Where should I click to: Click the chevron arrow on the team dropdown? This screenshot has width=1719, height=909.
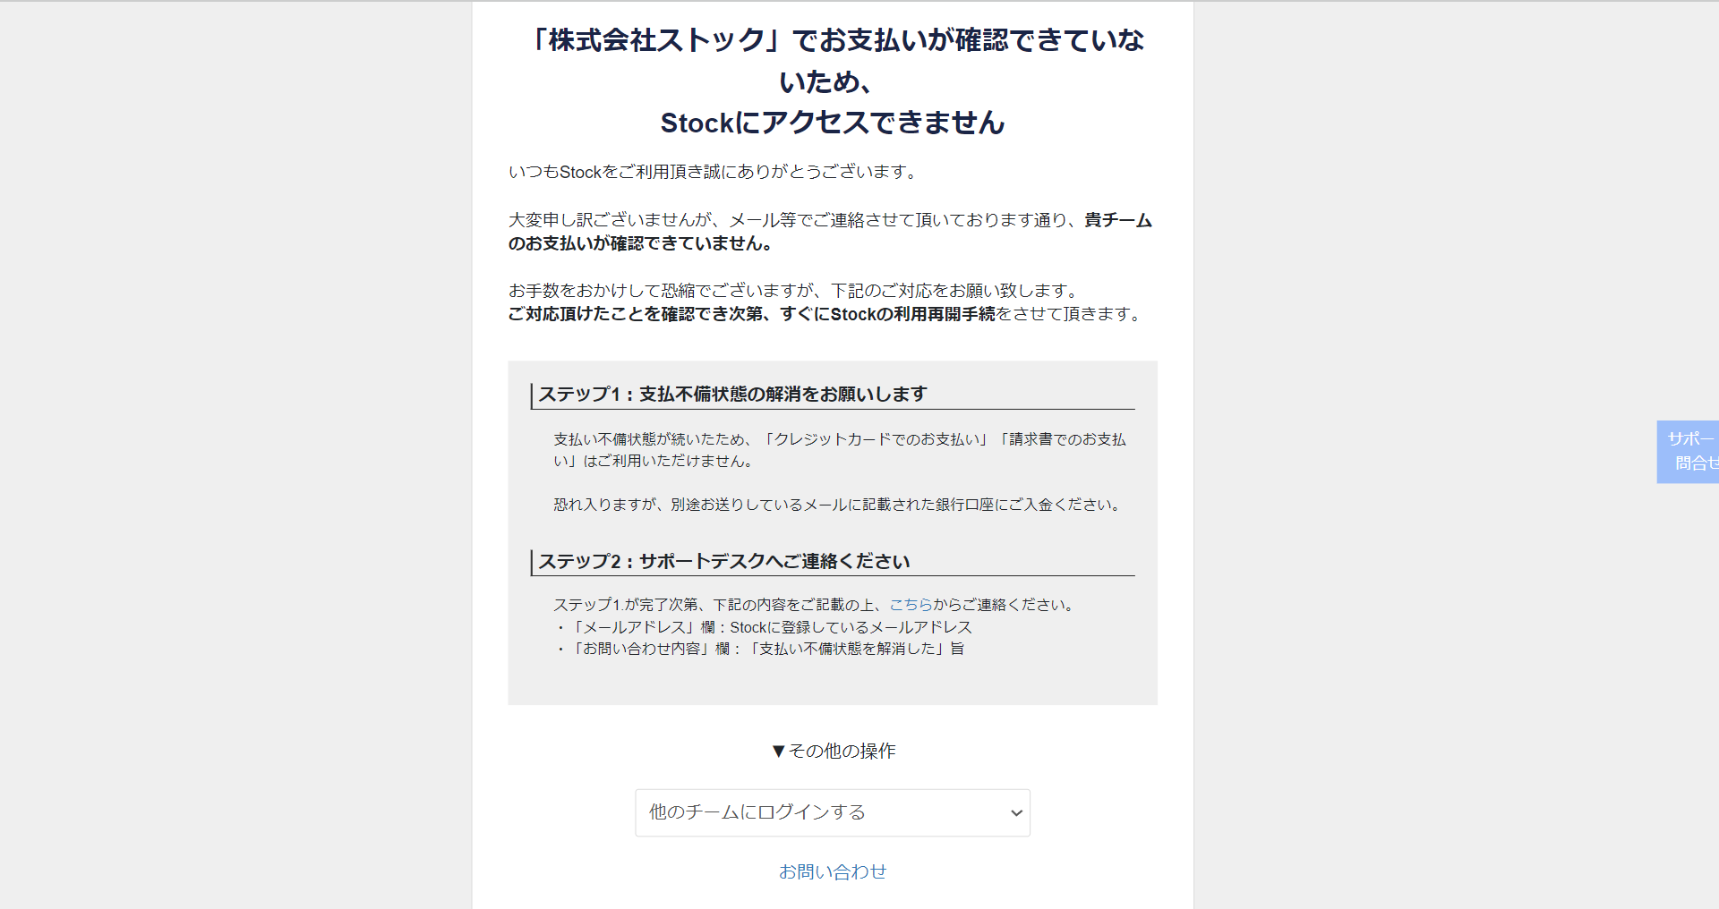pyautogui.click(x=1015, y=813)
